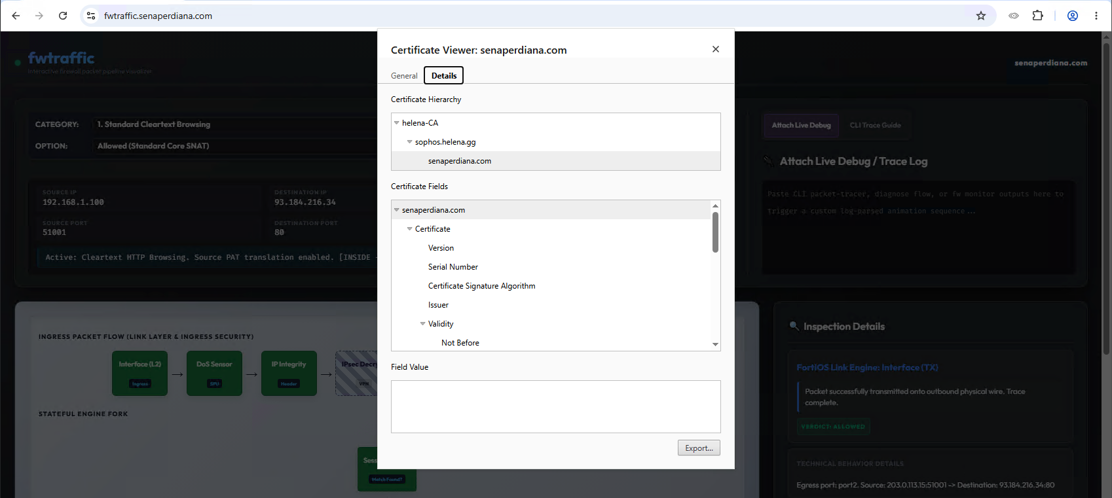Click the source IP value 192.168.1.100
The image size is (1112, 498).
click(73, 202)
